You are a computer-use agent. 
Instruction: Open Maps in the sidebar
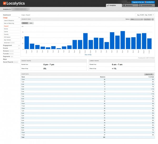tap(5, 59)
